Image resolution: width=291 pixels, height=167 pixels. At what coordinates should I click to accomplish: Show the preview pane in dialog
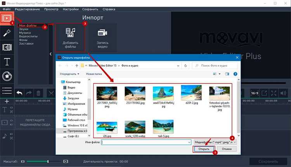(x=227, y=74)
